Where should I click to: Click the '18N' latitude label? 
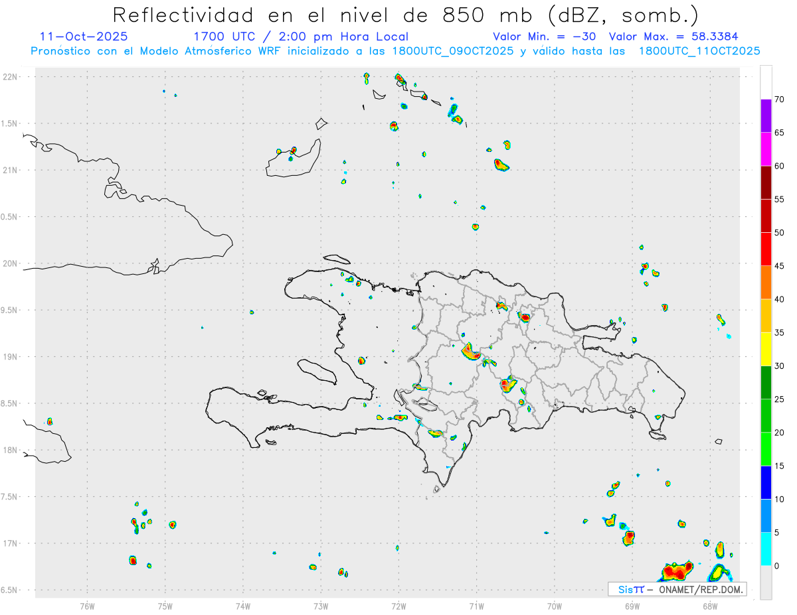(11, 450)
